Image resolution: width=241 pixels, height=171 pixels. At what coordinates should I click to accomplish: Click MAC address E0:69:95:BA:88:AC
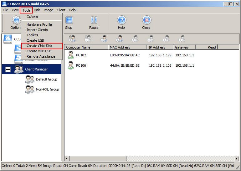tap(125, 55)
